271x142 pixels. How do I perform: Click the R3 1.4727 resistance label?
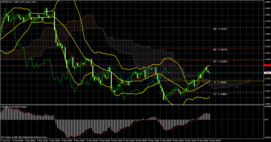pyautogui.click(x=220, y=29)
